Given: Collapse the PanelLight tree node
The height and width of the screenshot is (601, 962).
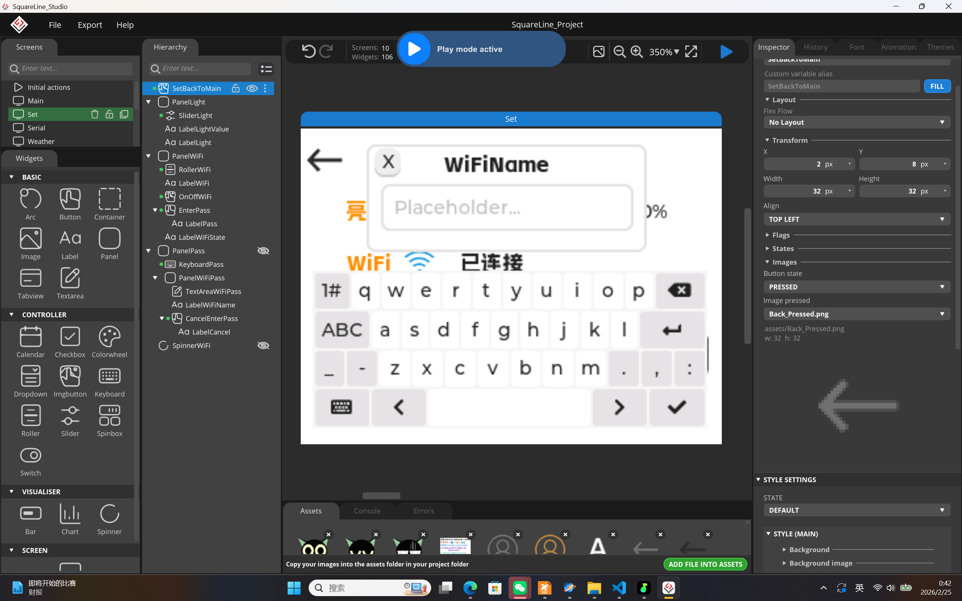Looking at the screenshot, I should (148, 102).
